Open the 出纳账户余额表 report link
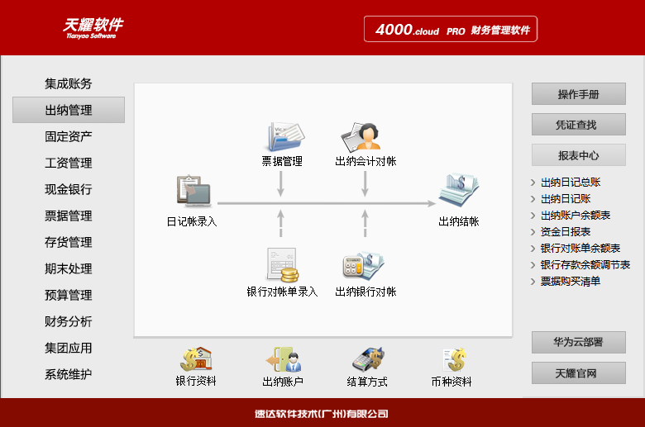 (576, 216)
